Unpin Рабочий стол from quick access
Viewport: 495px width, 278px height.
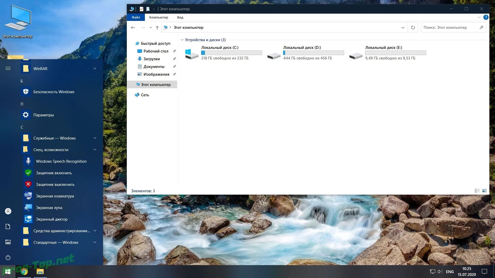click(x=174, y=51)
